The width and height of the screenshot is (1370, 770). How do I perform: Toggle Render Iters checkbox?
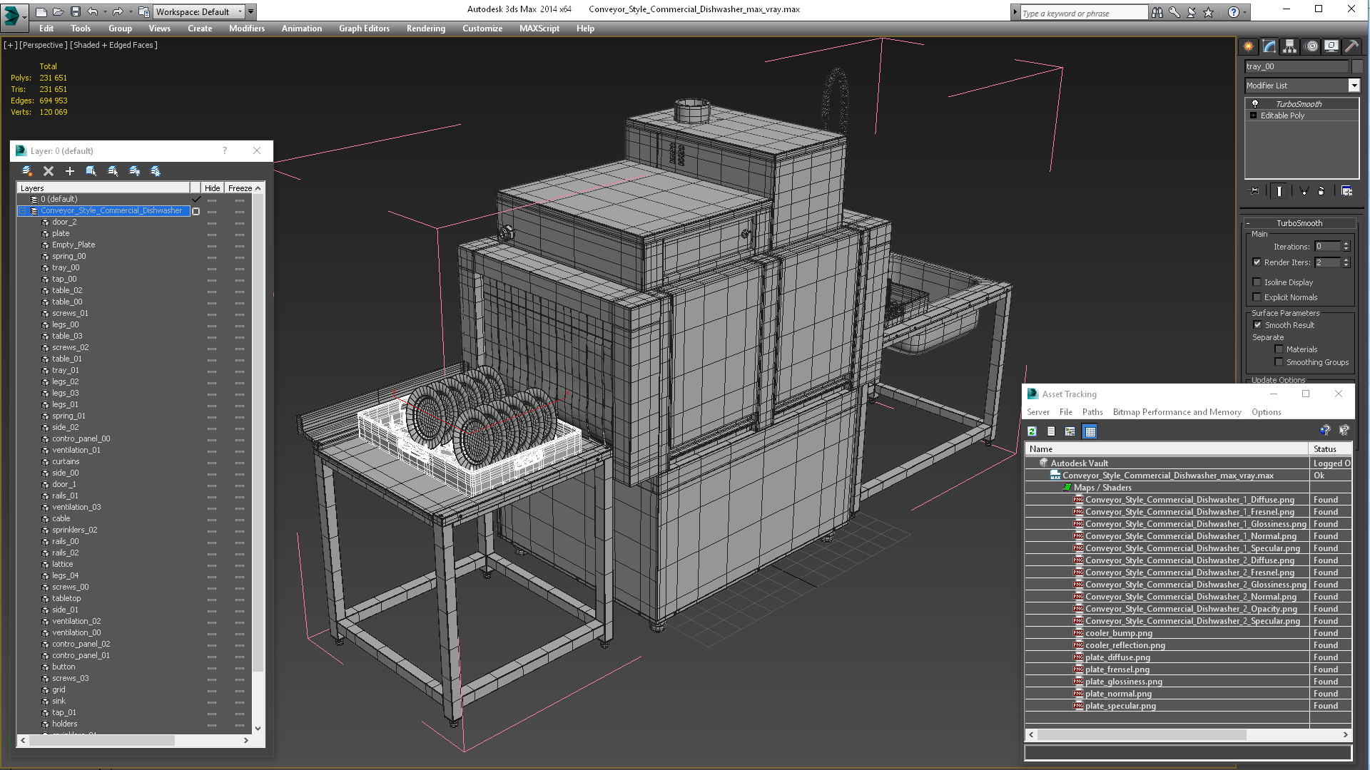[1257, 262]
